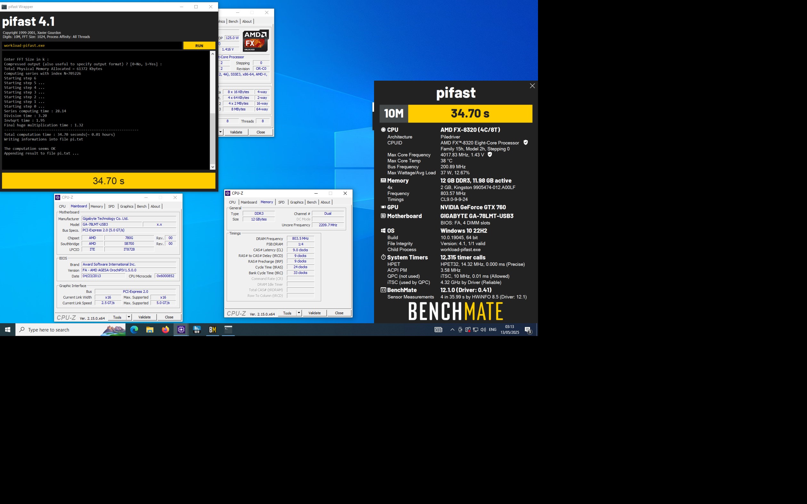807x504 pixels.
Task: Open Firefox from the taskbar
Action: [165, 330]
